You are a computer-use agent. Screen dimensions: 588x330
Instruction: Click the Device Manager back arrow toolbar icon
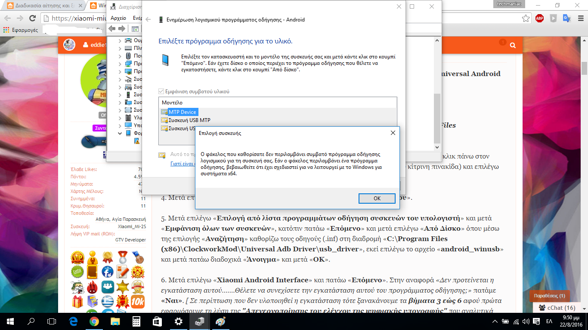pos(112,29)
